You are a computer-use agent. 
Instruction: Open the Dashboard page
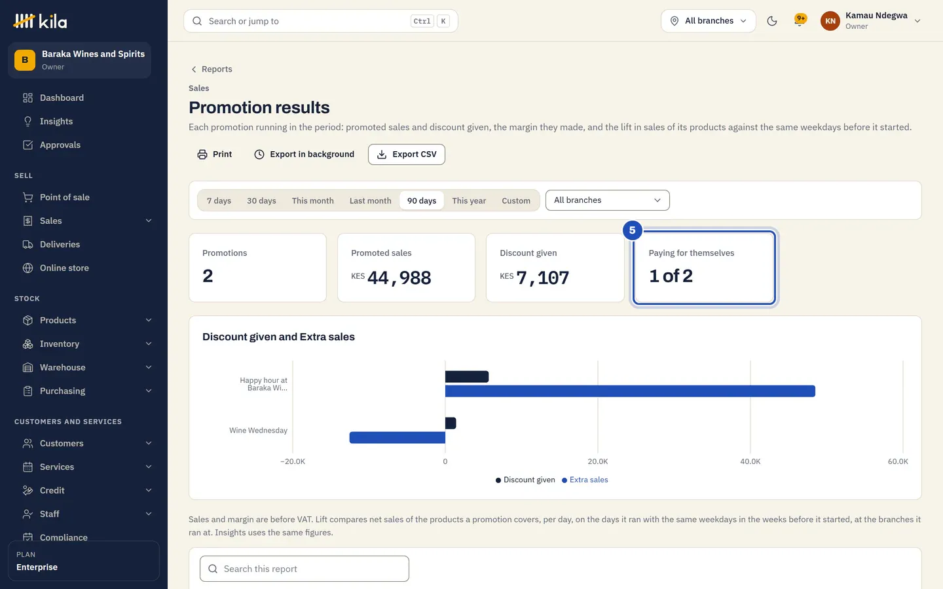point(84,98)
